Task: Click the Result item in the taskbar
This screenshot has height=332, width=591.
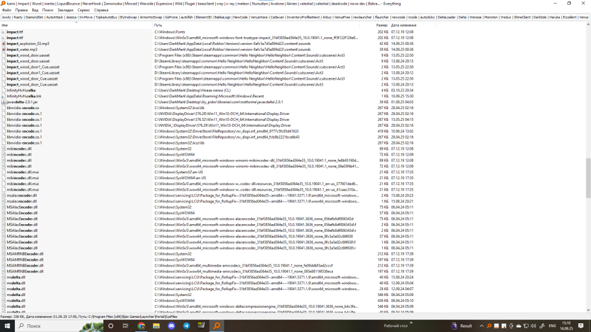Action: [462, 326]
